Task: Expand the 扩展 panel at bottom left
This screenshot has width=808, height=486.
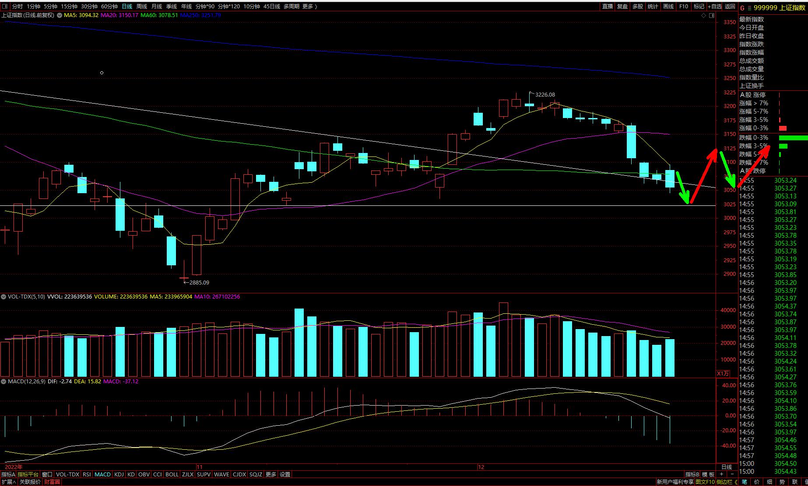Action: click(x=8, y=482)
